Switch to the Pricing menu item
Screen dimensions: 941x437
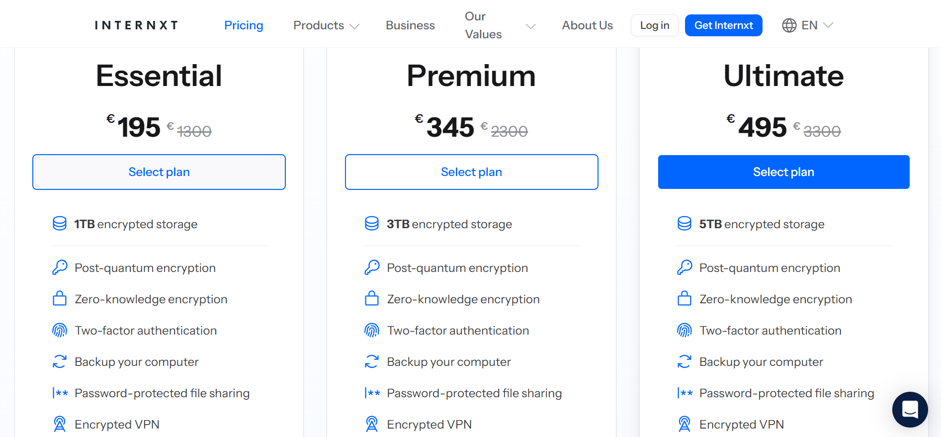click(x=244, y=25)
